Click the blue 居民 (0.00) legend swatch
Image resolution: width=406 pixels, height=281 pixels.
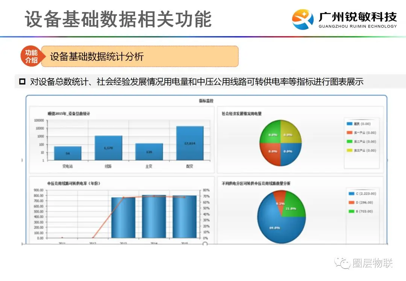pyautogui.click(x=350, y=124)
